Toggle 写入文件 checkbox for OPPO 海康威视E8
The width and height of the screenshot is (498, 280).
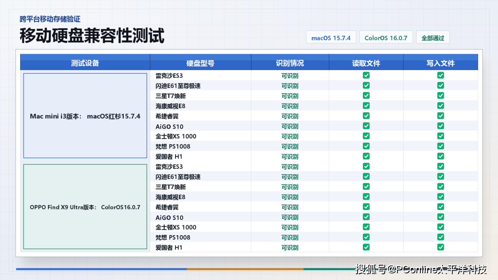441,197
